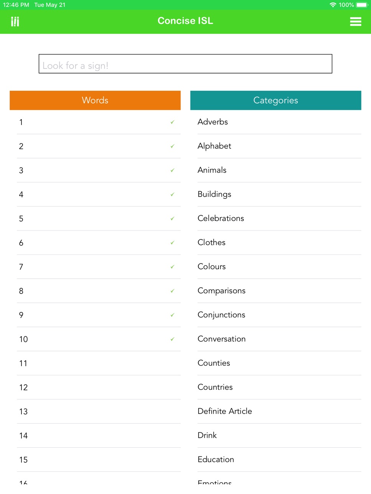Select the Words tab header
Viewport: 371px width, 494px height.
pos(95,100)
